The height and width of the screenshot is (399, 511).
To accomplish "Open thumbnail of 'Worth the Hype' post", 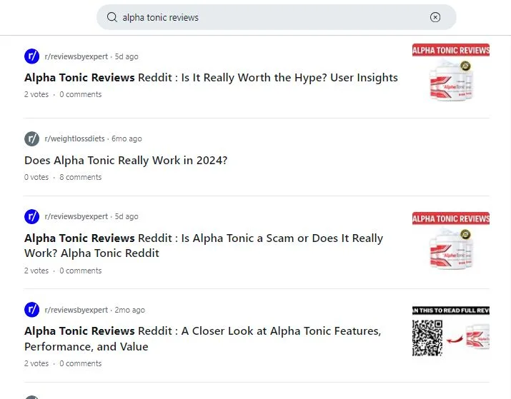I will coord(451,72).
